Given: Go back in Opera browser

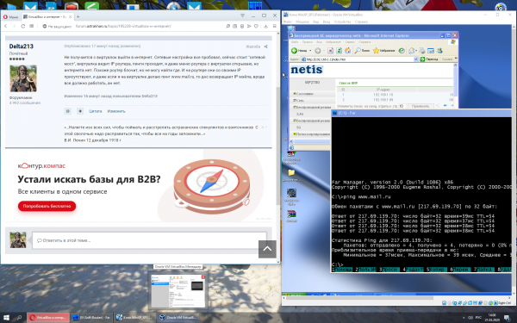Looking at the screenshot, I should click(6, 26).
